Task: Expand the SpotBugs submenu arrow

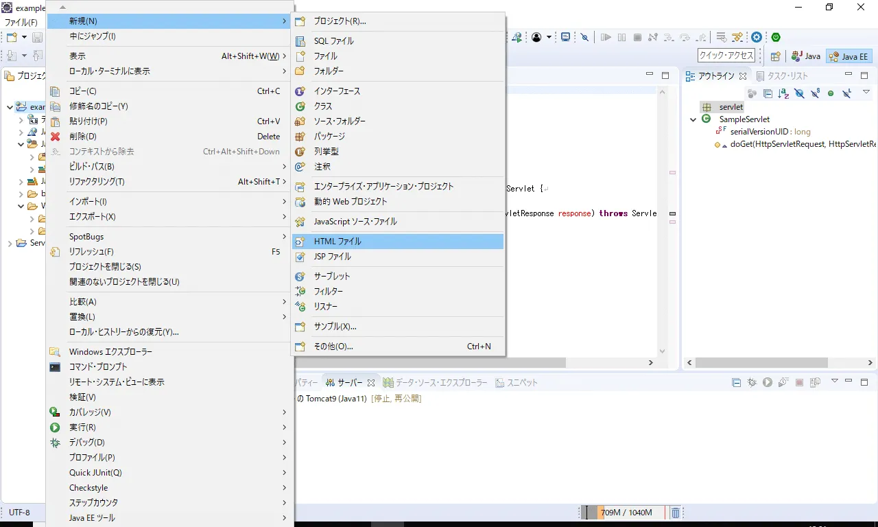Action: (284, 237)
